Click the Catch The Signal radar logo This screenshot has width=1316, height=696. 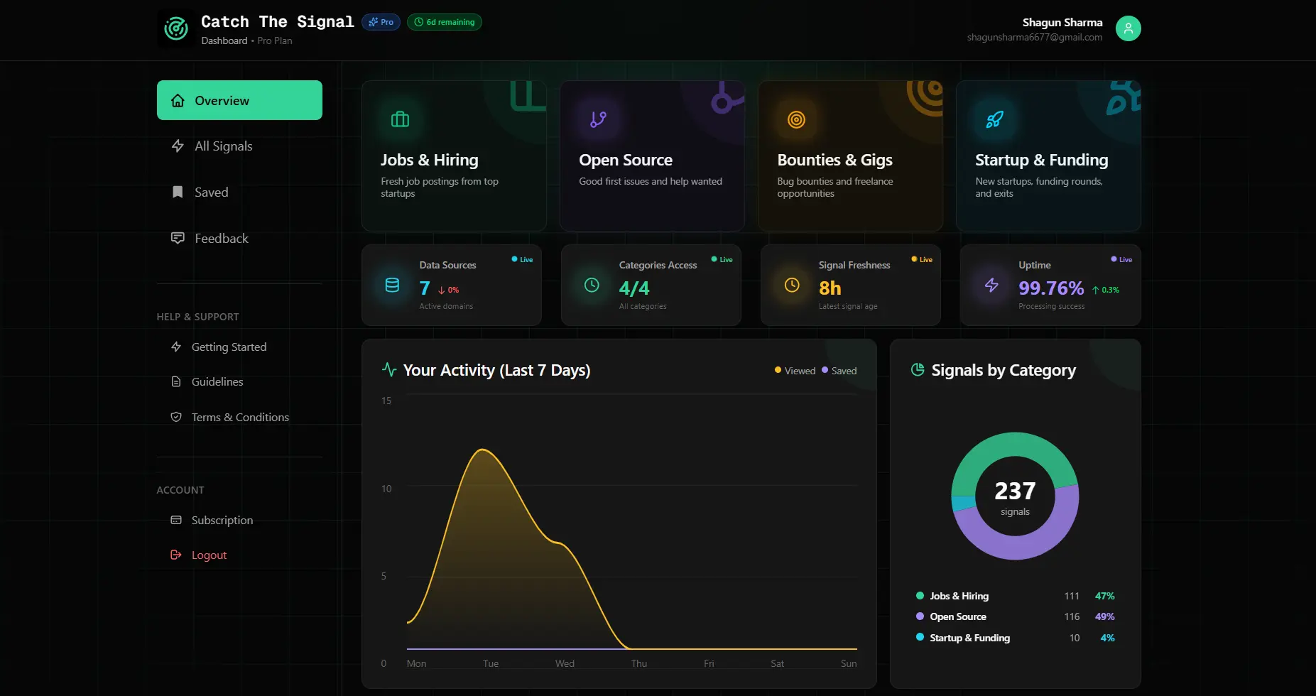[175, 29]
